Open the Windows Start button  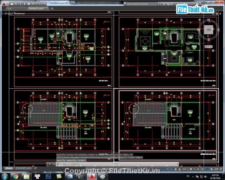5,176
